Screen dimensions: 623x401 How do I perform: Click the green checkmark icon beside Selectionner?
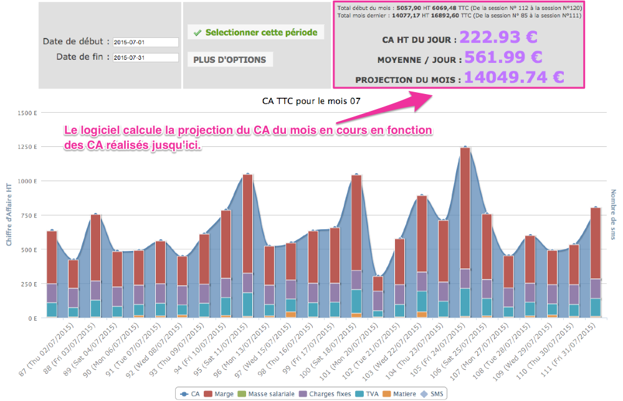197,33
